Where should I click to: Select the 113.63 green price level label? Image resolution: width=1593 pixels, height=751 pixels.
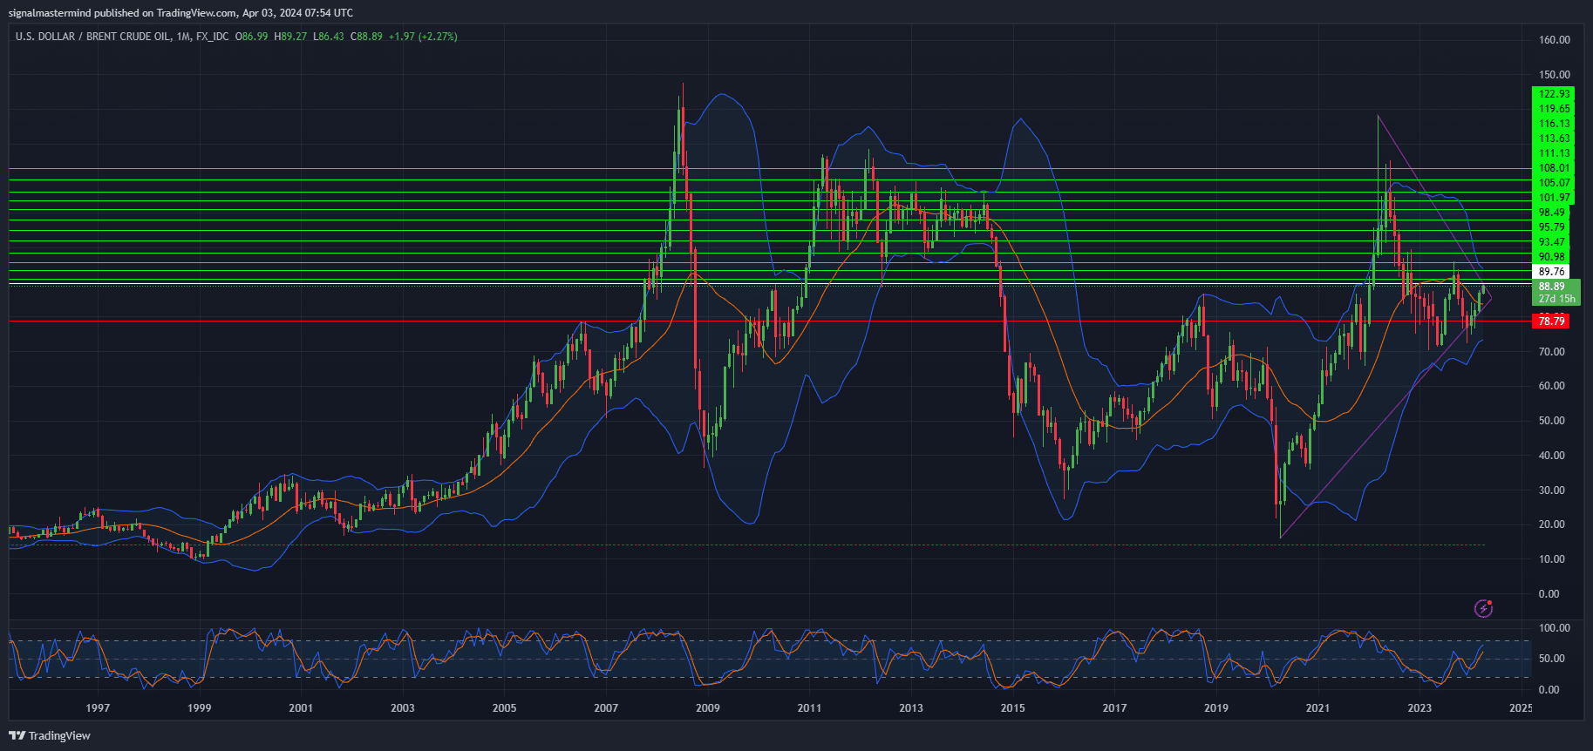(1554, 139)
